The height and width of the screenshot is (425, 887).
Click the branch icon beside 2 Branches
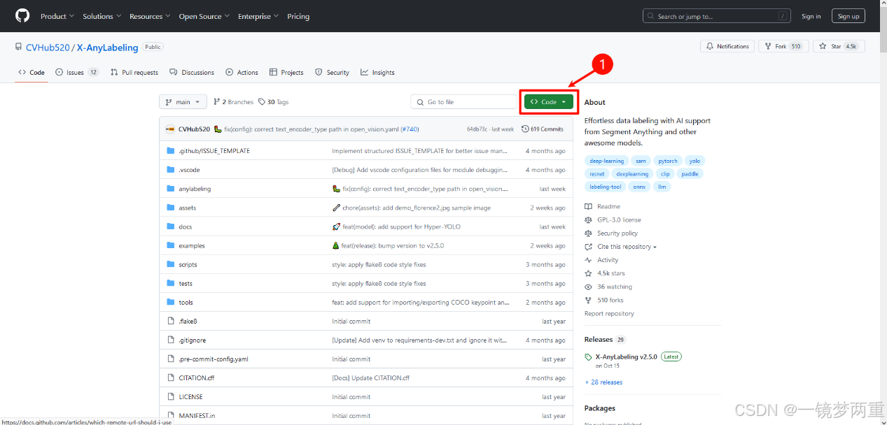217,102
